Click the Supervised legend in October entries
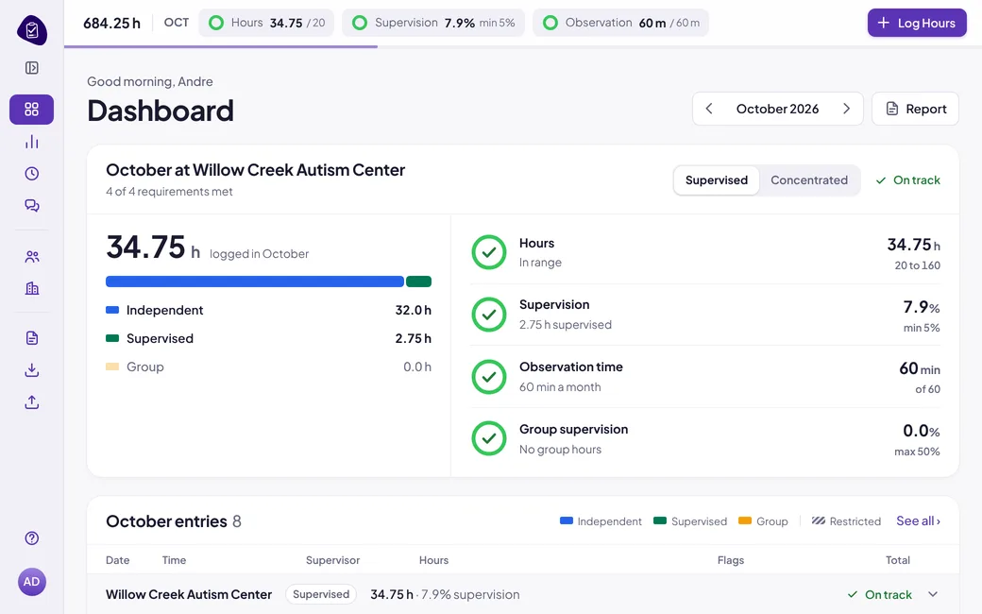This screenshot has height=614, width=982. tap(690, 521)
